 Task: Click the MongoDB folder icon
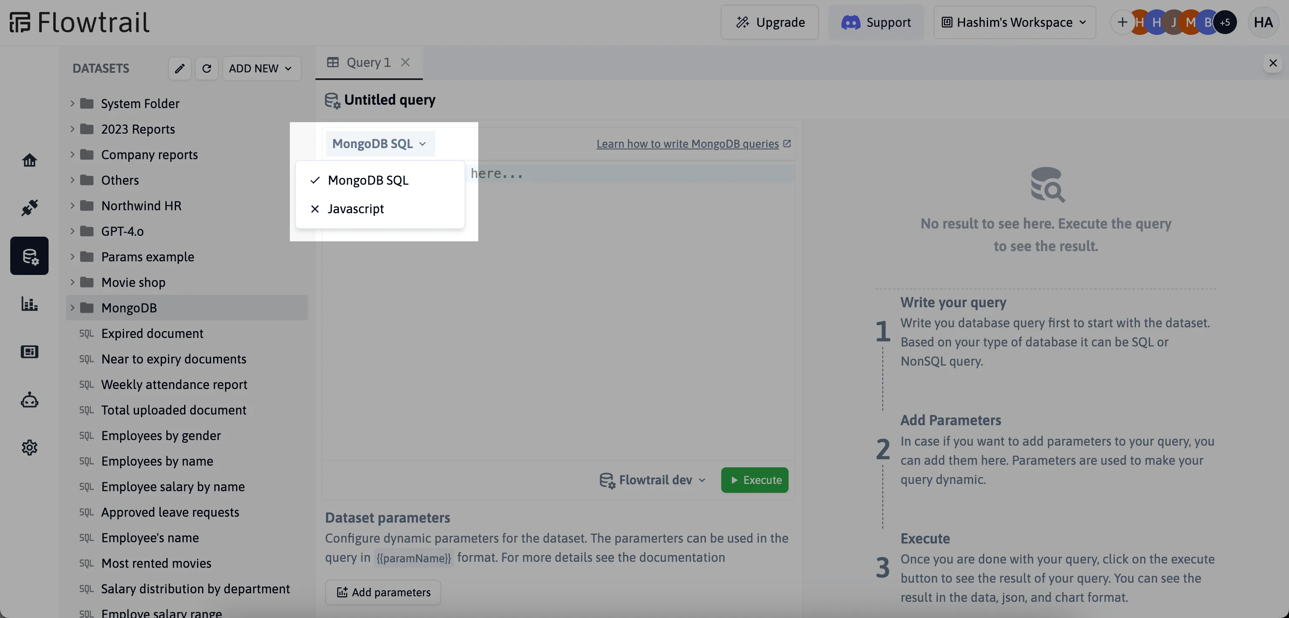click(87, 308)
